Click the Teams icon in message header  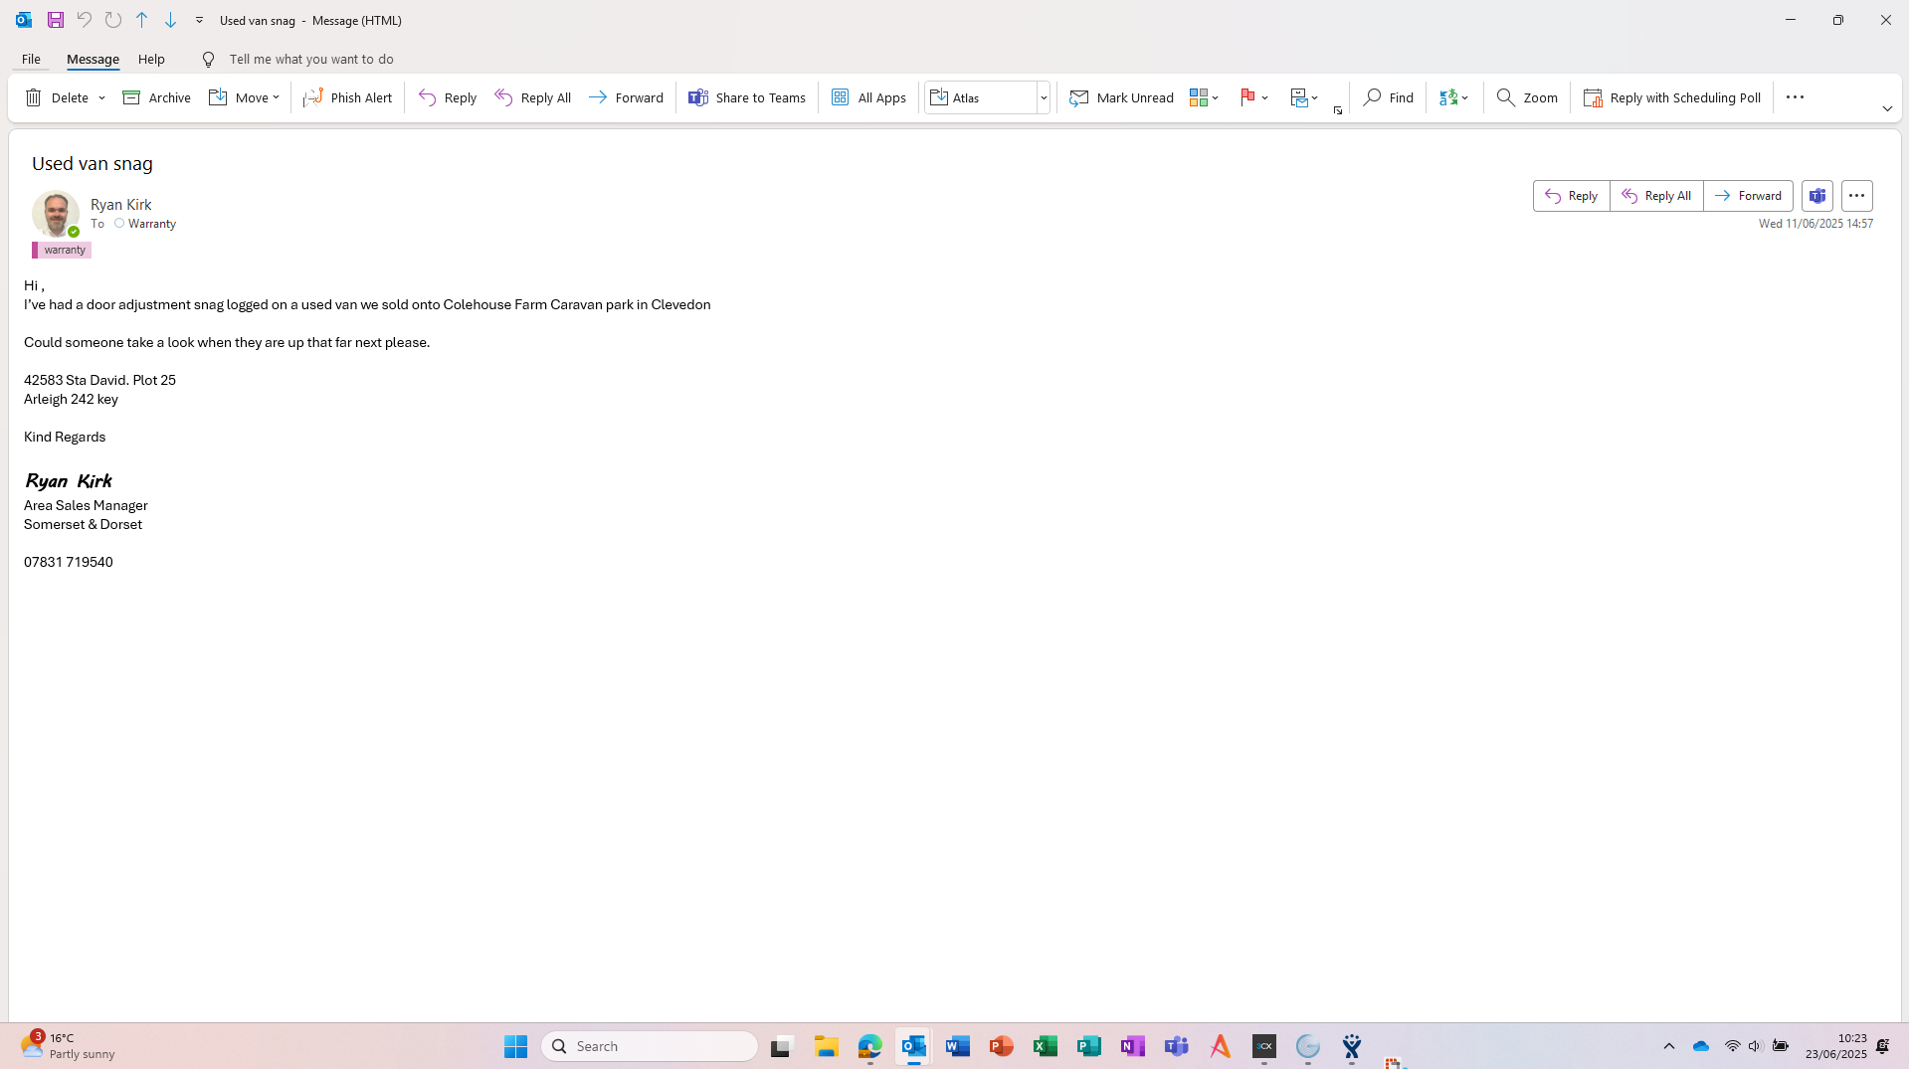[1817, 196]
